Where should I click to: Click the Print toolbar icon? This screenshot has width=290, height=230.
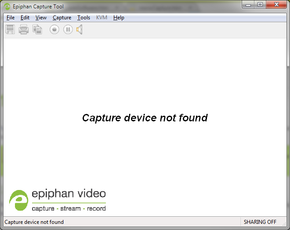pos(24,29)
